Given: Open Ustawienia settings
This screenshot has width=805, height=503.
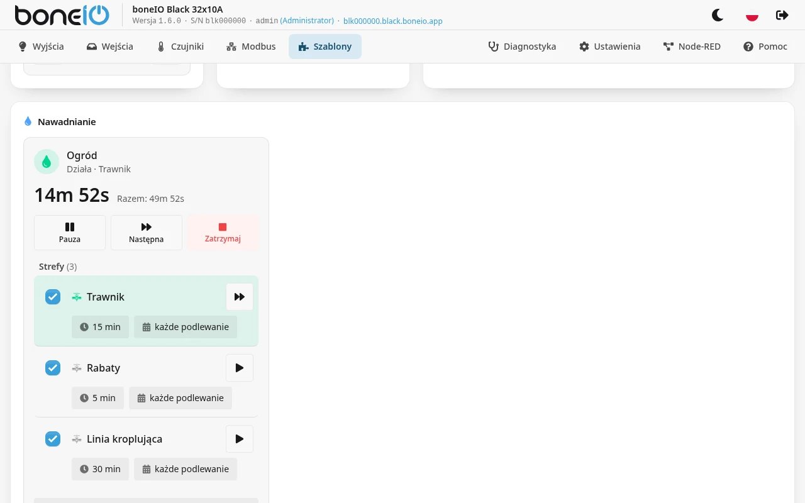Looking at the screenshot, I should (610, 47).
